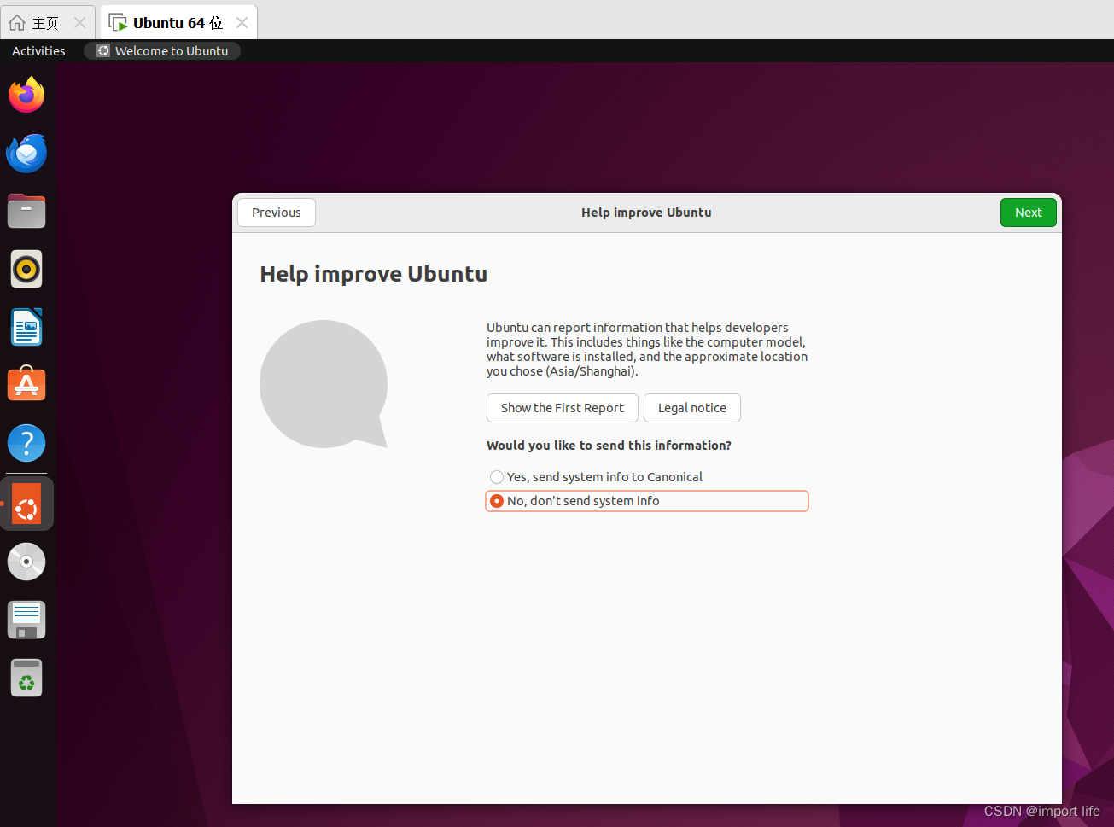The width and height of the screenshot is (1114, 827).
Task: Open the Help application
Action: pyautogui.click(x=26, y=442)
